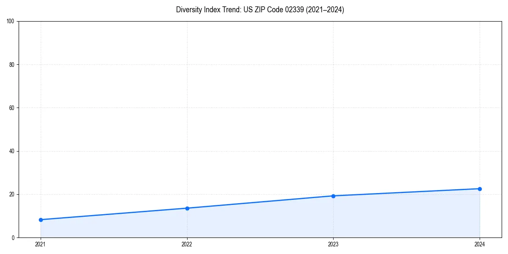Click the lowest point on the trend line
This screenshot has height=254, width=508.
point(40,220)
